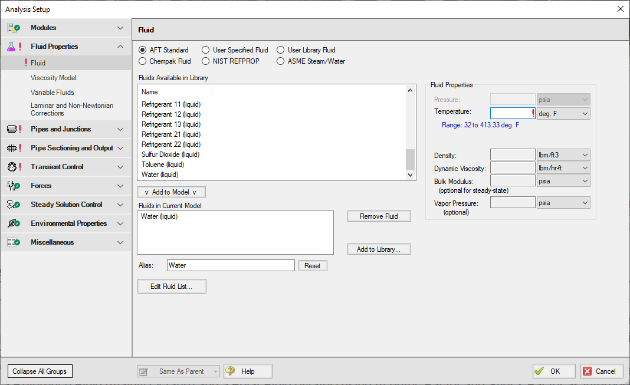Click the Environmental Properties icon
630x385 pixels.
14,223
